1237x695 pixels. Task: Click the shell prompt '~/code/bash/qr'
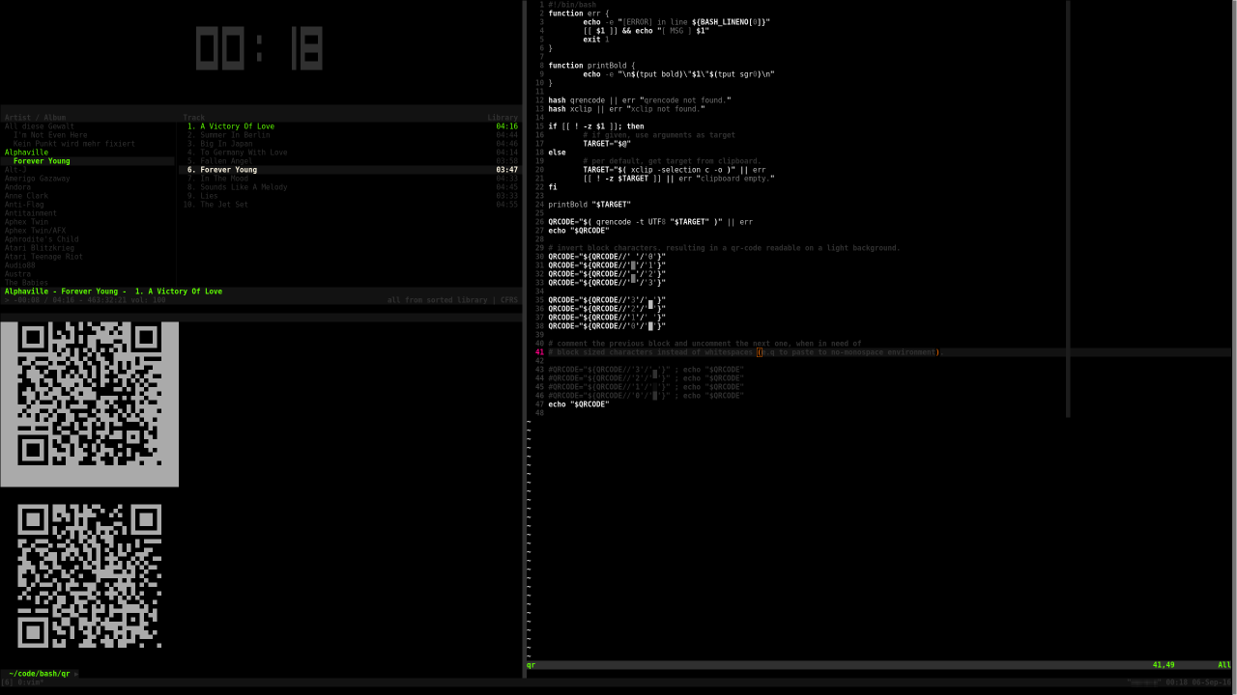40,674
